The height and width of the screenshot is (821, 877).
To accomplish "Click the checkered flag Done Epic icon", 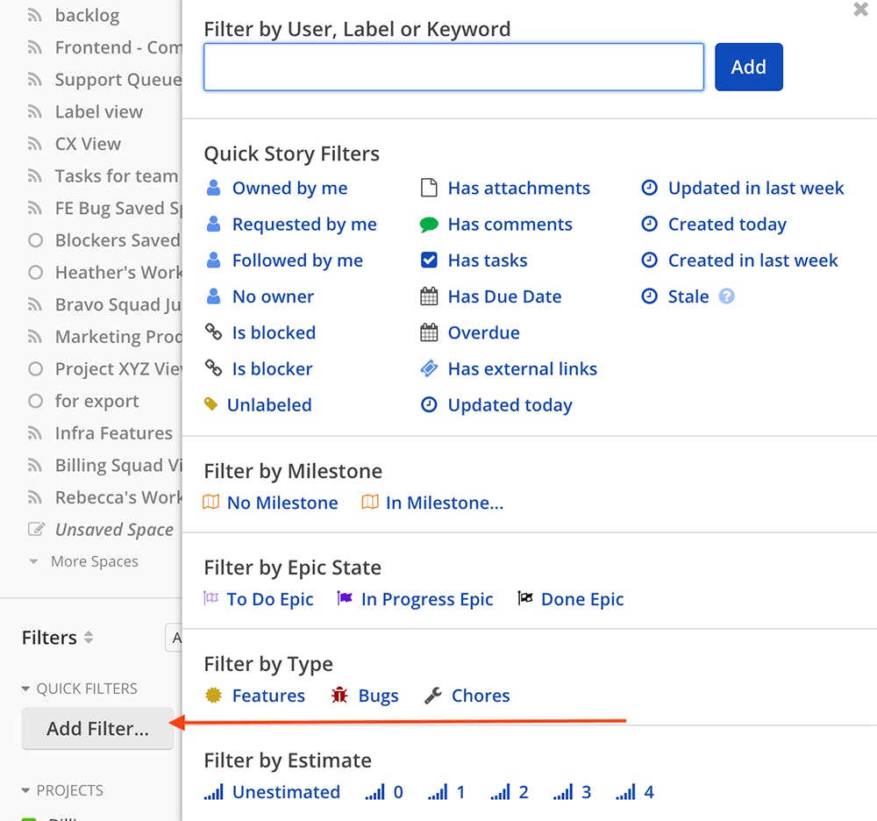I will 525,598.
